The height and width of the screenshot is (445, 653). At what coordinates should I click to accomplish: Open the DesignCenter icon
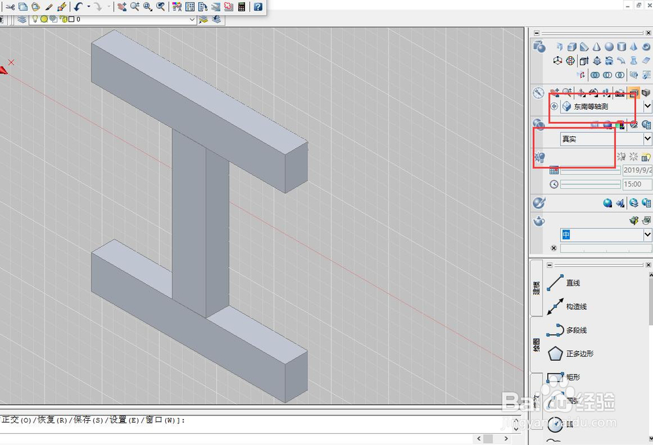click(x=190, y=7)
